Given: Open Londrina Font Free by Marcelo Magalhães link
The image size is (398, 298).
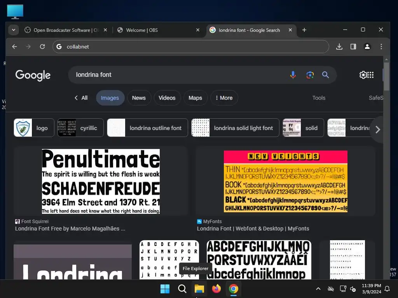Looking at the screenshot, I should [70, 229].
